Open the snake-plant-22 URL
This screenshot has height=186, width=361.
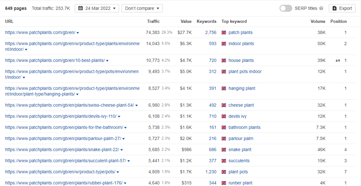point(62,150)
